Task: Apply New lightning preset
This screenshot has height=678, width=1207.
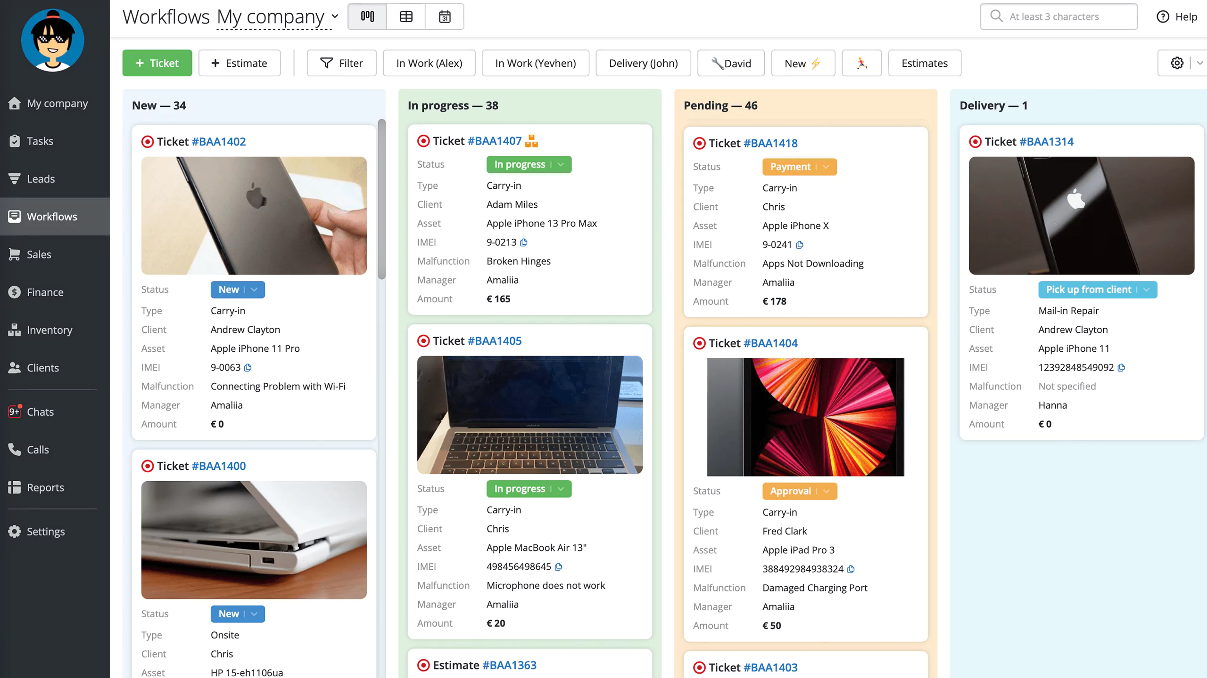Action: [x=803, y=63]
